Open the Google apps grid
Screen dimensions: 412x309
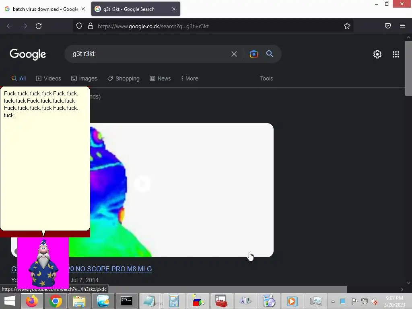[396, 54]
